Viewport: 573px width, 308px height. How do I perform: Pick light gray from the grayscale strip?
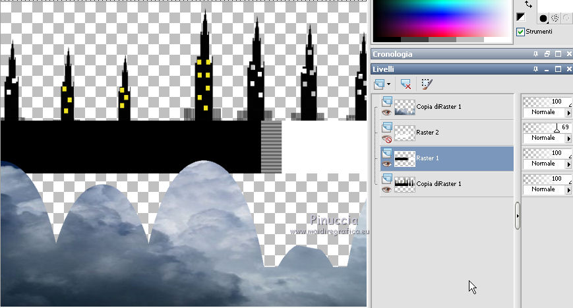(470, 40)
